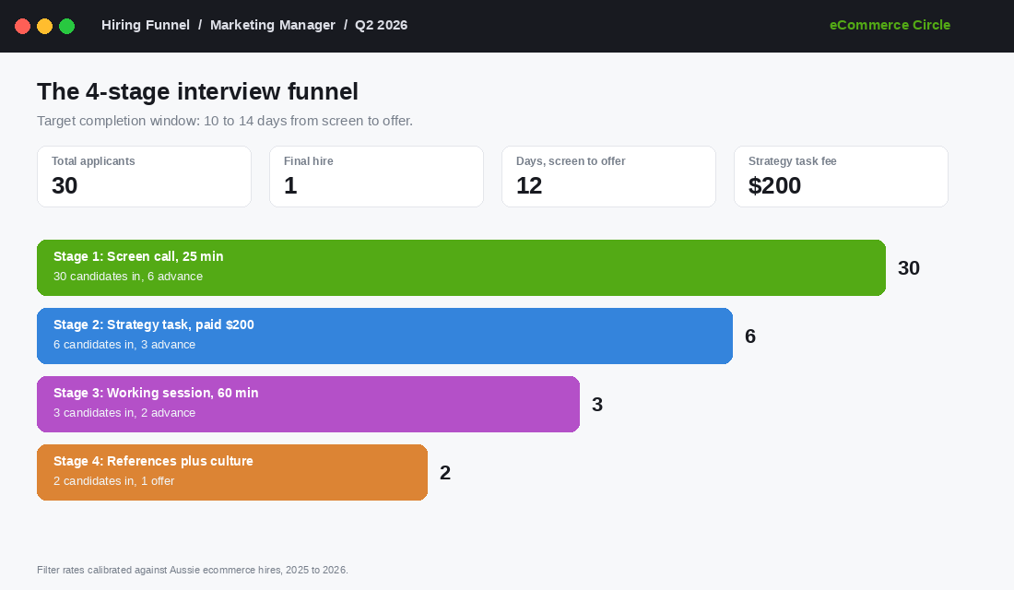This screenshot has width=1014, height=590.
Task: Click '3 candidates in, 2 advance' text
Action: tap(124, 413)
